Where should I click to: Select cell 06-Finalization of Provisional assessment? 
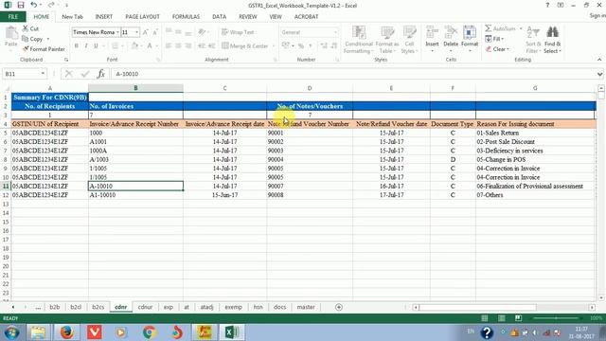pos(535,186)
